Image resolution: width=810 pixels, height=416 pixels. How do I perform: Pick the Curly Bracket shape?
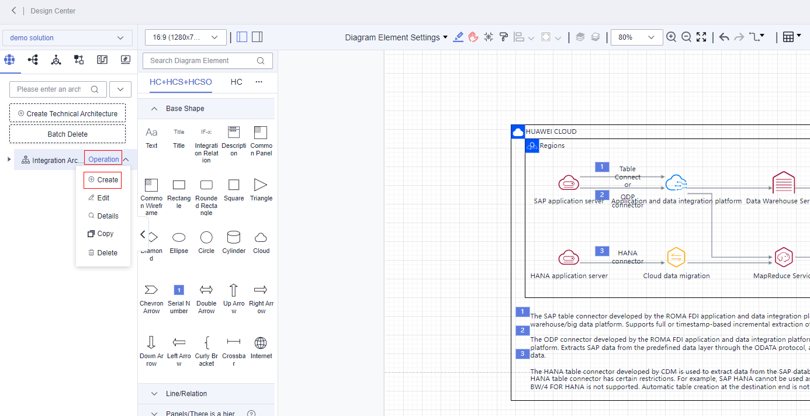pyautogui.click(x=206, y=351)
